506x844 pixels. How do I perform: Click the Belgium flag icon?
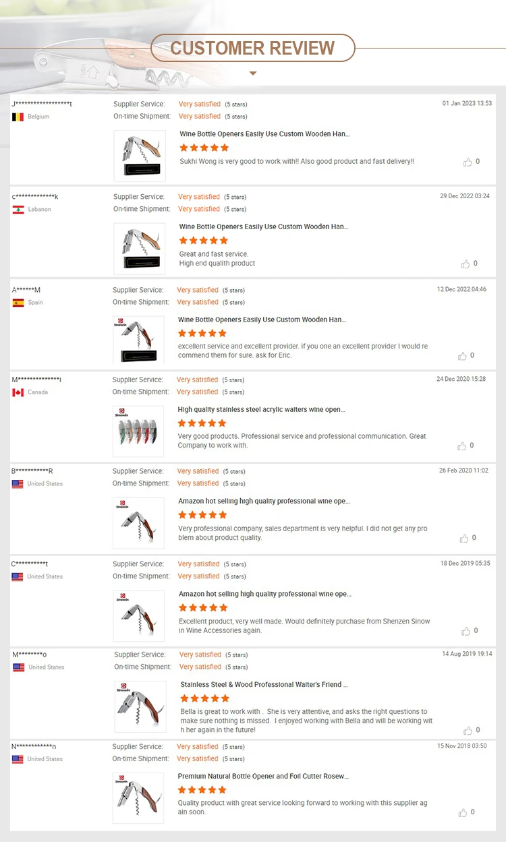(18, 117)
